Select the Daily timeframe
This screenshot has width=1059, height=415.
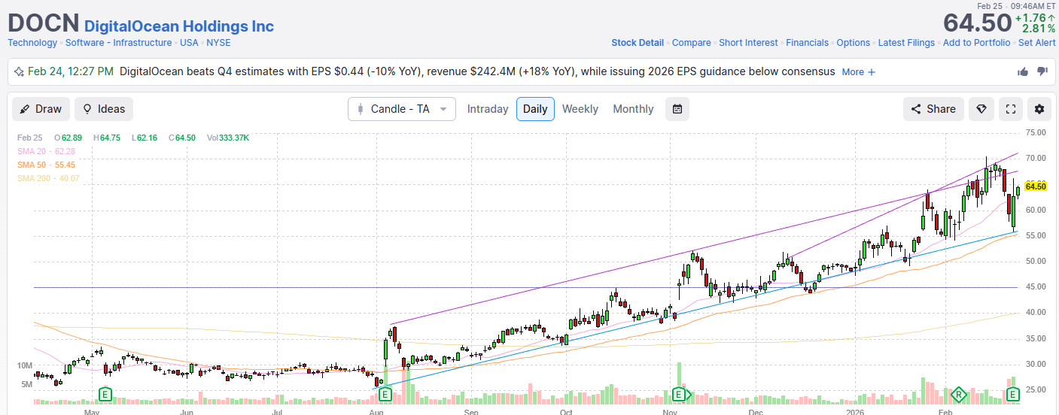click(535, 109)
